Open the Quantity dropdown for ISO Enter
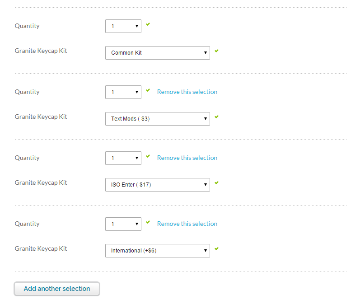Viewport: 351px width, 304px height. tap(123, 158)
